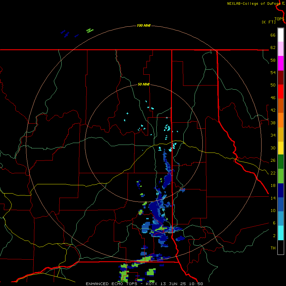Select the 42 legend value
The width and height of the screenshot is (286, 286).
(273, 110)
